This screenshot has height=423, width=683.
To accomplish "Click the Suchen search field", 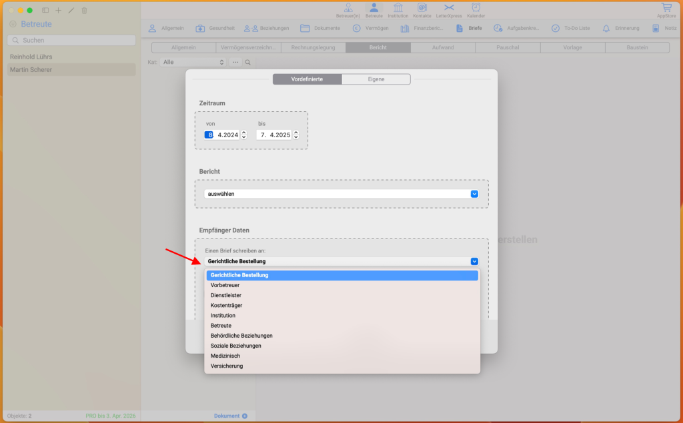I will tap(71, 40).
